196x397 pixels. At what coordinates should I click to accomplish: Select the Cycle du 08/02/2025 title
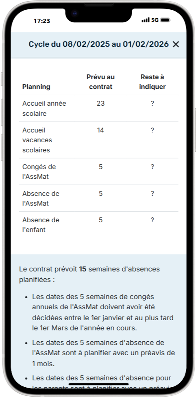point(98,44)
